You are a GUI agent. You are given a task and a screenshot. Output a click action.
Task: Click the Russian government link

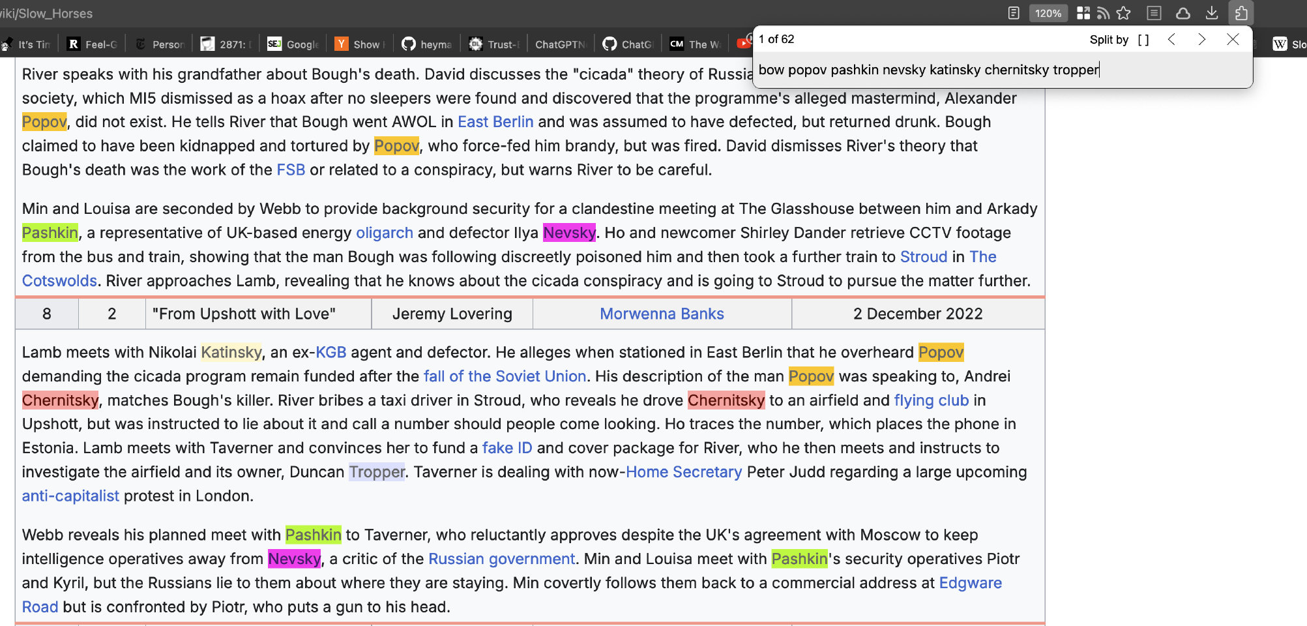[501, 559]
